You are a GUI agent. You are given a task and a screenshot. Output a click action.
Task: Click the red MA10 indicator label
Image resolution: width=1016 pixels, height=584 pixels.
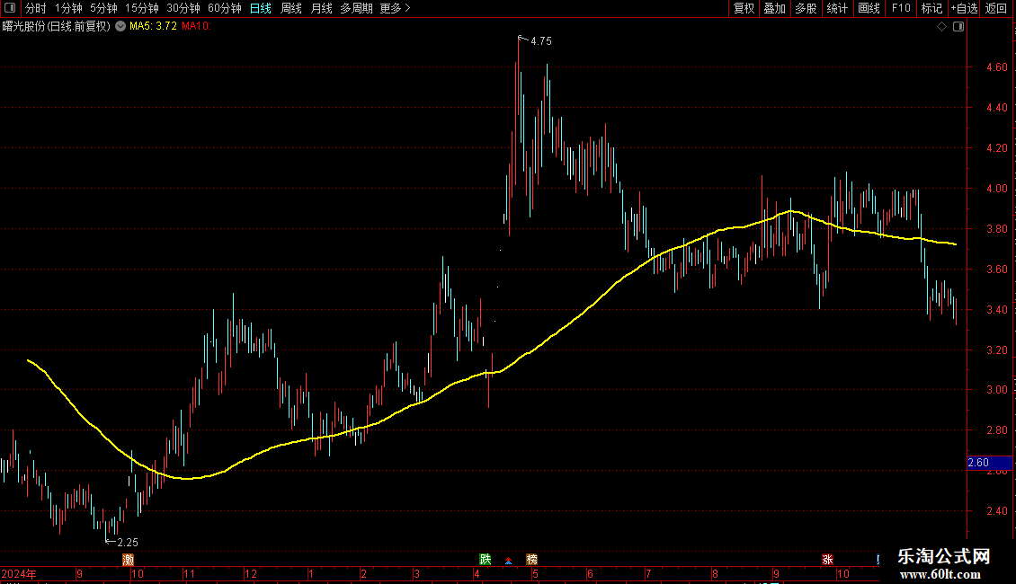click(196, 26)
